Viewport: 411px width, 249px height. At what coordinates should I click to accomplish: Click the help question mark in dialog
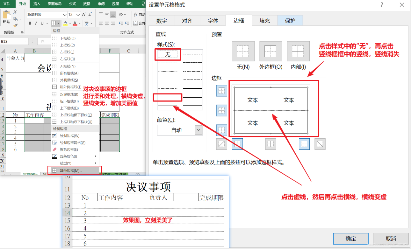click(382, 5)
